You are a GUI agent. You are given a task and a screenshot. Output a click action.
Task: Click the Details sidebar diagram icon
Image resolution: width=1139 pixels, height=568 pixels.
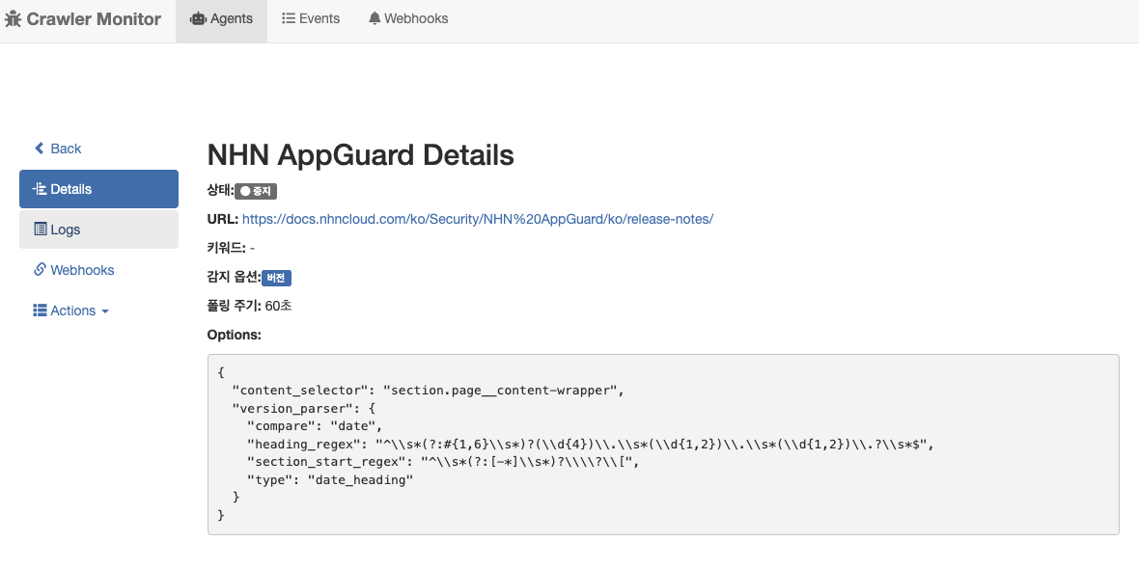click(40, 189)
